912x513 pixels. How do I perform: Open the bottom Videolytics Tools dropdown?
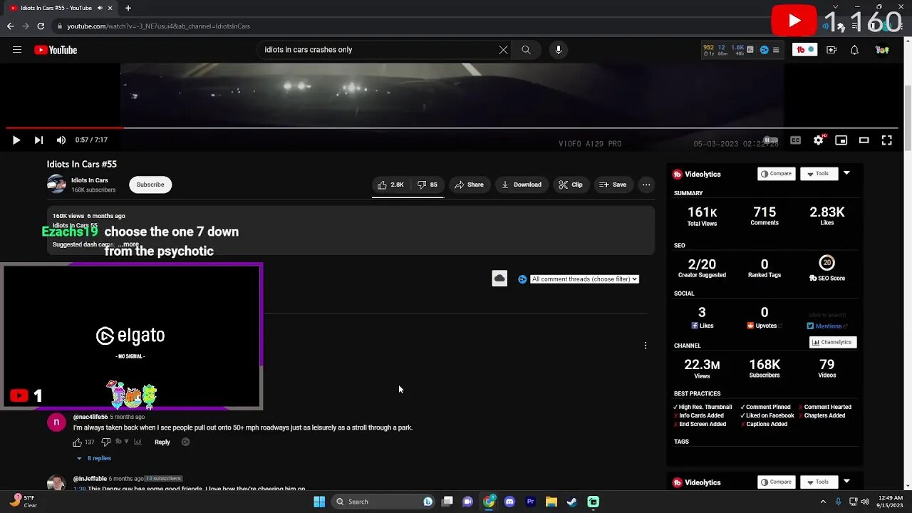(818, 482)
